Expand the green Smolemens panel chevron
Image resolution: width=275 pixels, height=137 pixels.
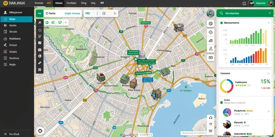pos(270,13)
